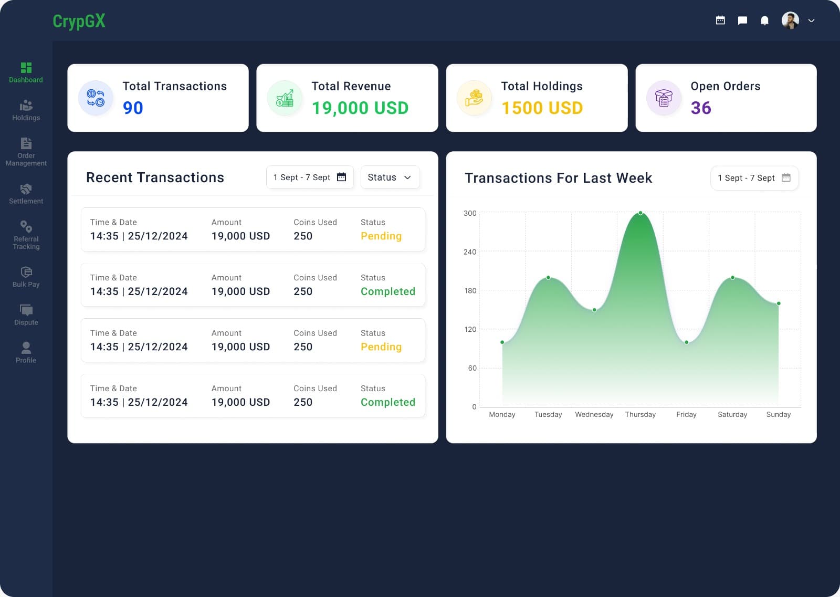The image size is (840, 597).
Task: Click the Recent Transactions heading
Action: 155,177
